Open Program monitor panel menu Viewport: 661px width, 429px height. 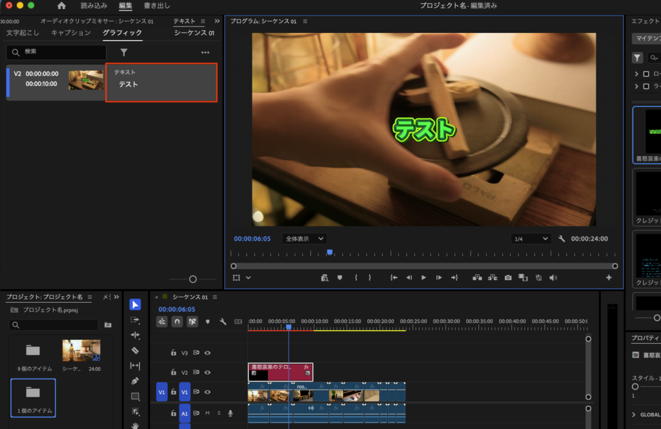[x=305, y=21]
